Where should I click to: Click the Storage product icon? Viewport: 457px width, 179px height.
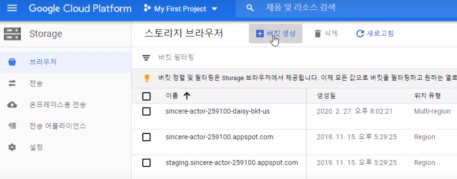pyautogui.click(x=12, y=34)
